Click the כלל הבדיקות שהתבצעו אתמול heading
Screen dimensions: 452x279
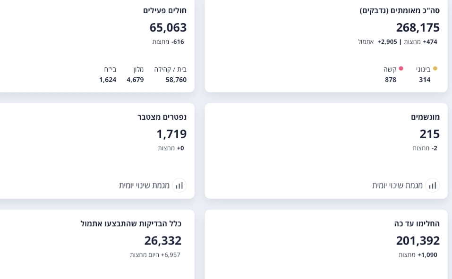click(x=131, y=223)
